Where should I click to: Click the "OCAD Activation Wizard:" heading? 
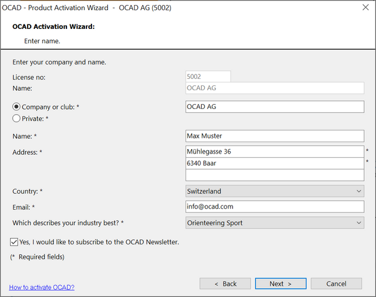click(53, 26)
